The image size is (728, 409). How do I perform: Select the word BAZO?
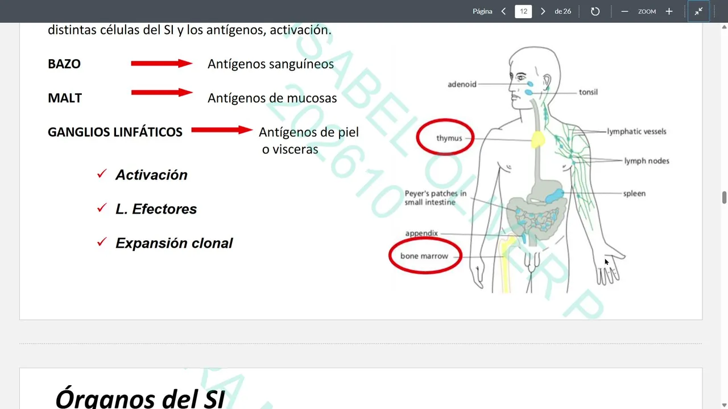click(x=64, y=64)
